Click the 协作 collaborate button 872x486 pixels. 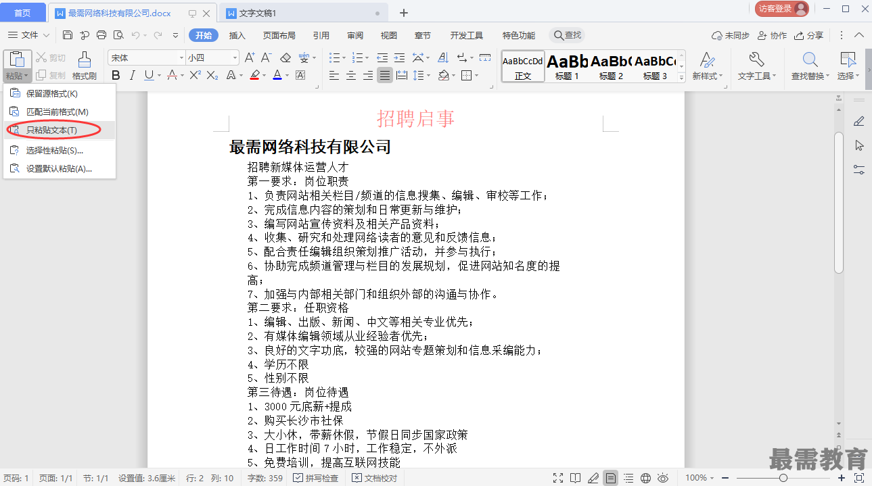(772, 36)
